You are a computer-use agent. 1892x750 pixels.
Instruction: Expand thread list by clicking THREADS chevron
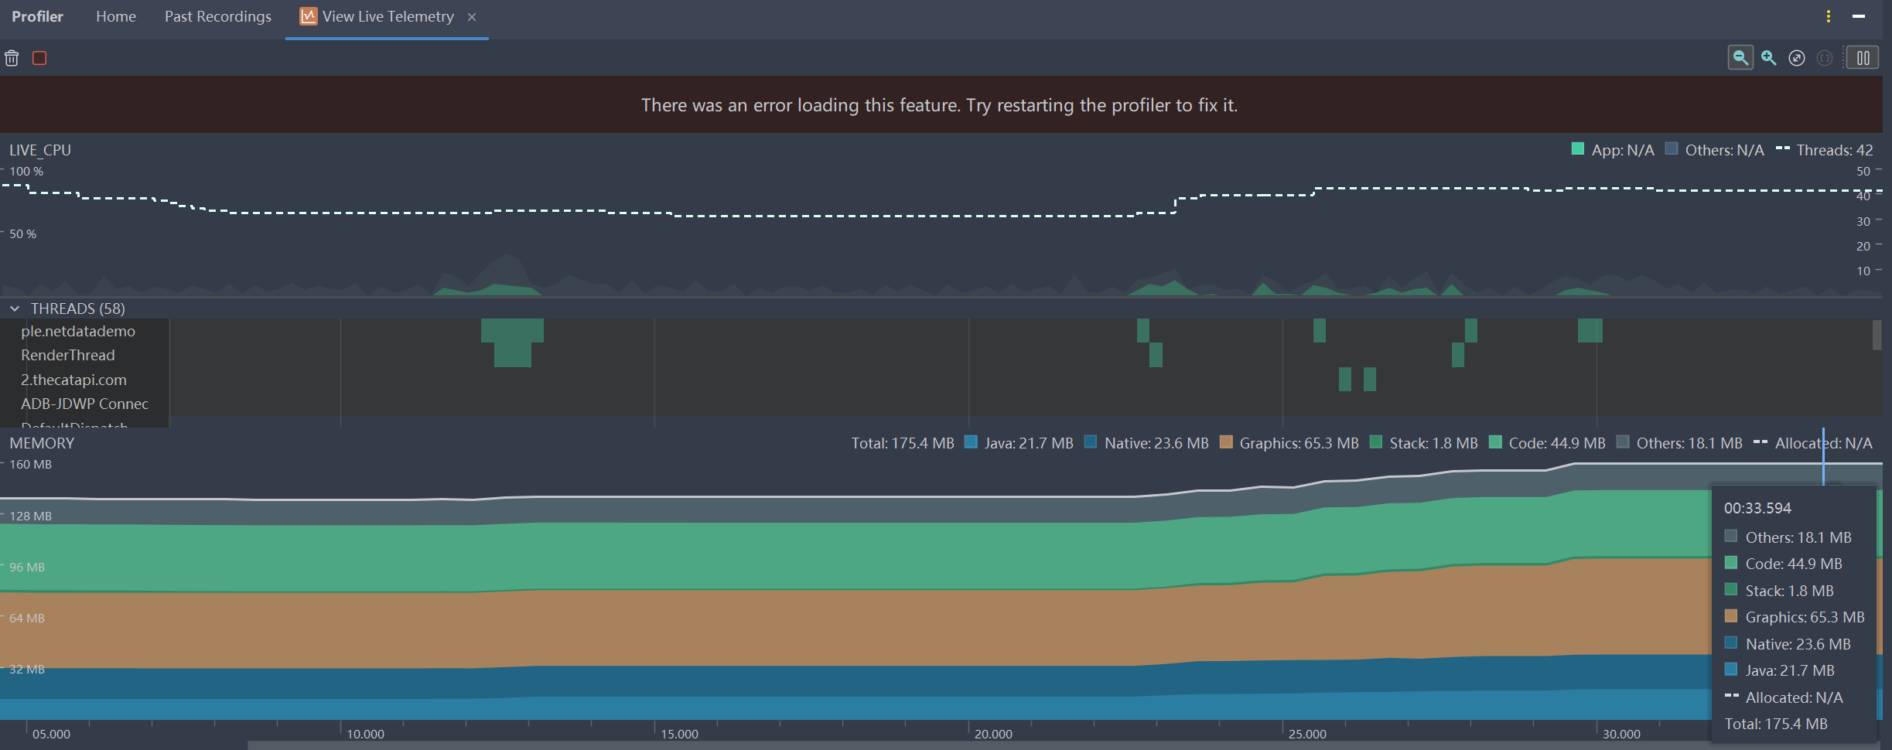14,308
